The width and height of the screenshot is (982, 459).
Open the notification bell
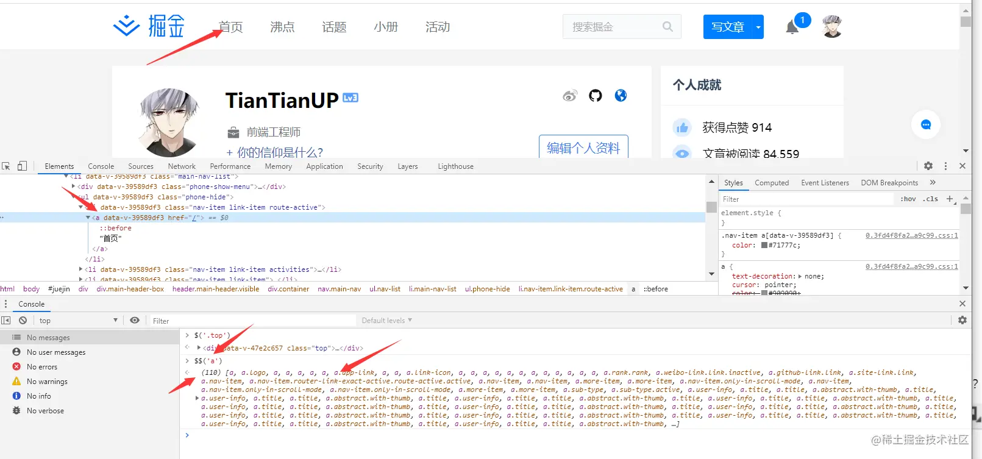[x=792, y=27]
